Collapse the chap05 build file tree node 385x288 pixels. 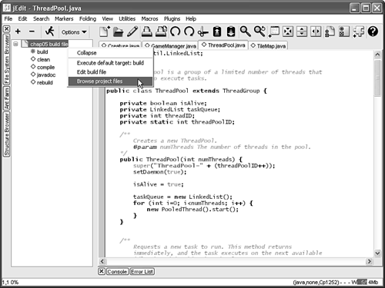[x=15, y=44]
